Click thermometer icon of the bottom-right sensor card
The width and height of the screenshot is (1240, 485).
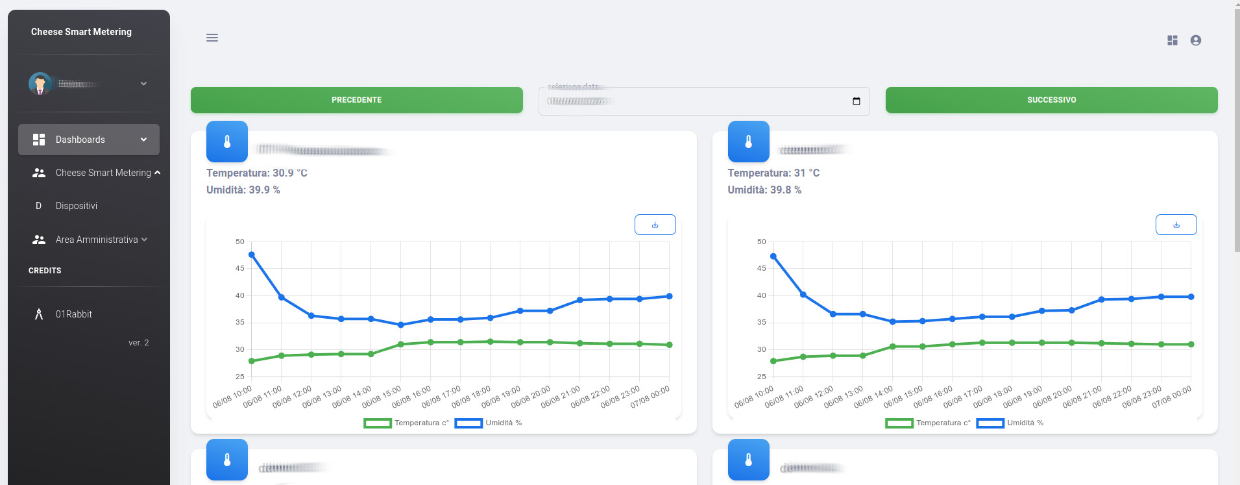click(749, 460)
